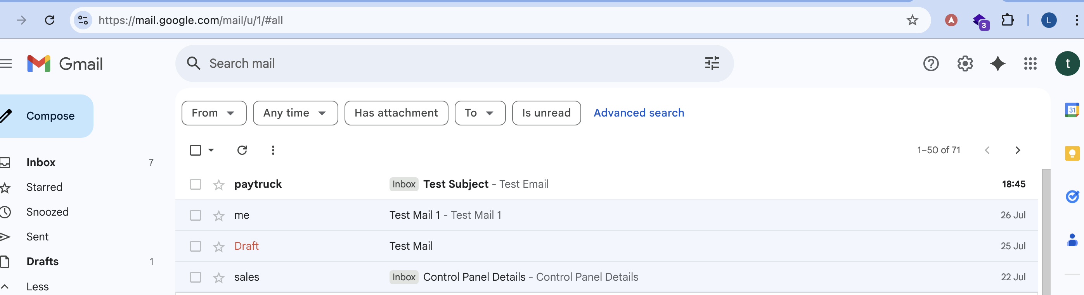
Task: Open the Sent folder
Action: pos(38,237)
